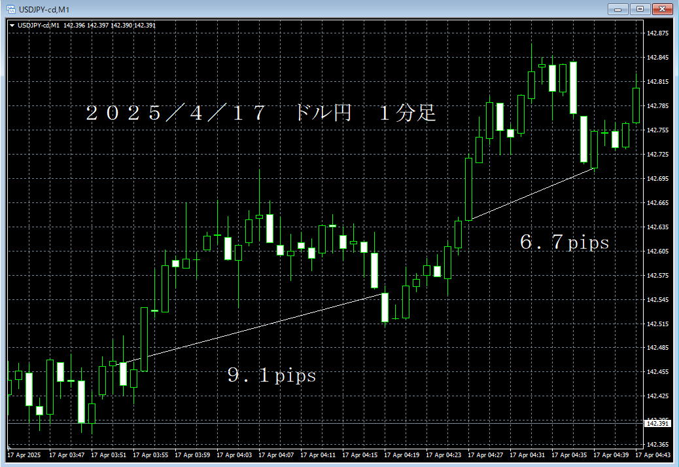Maximize the USDJPY-cd,M1 chart window
Viewport: 679px width, 467px height.
click(640, 9)
